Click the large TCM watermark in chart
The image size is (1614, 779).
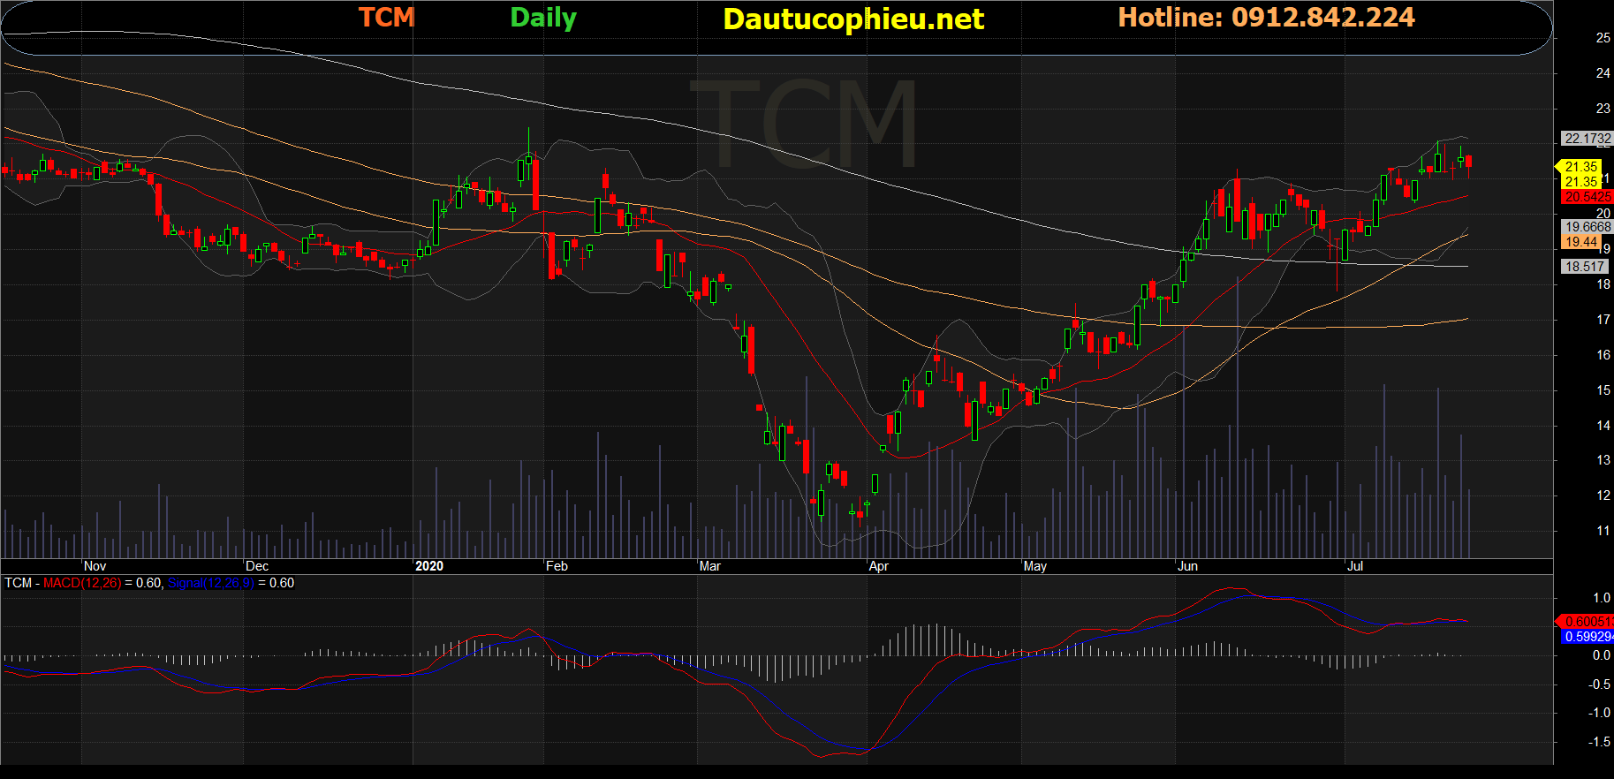[803, 124]
